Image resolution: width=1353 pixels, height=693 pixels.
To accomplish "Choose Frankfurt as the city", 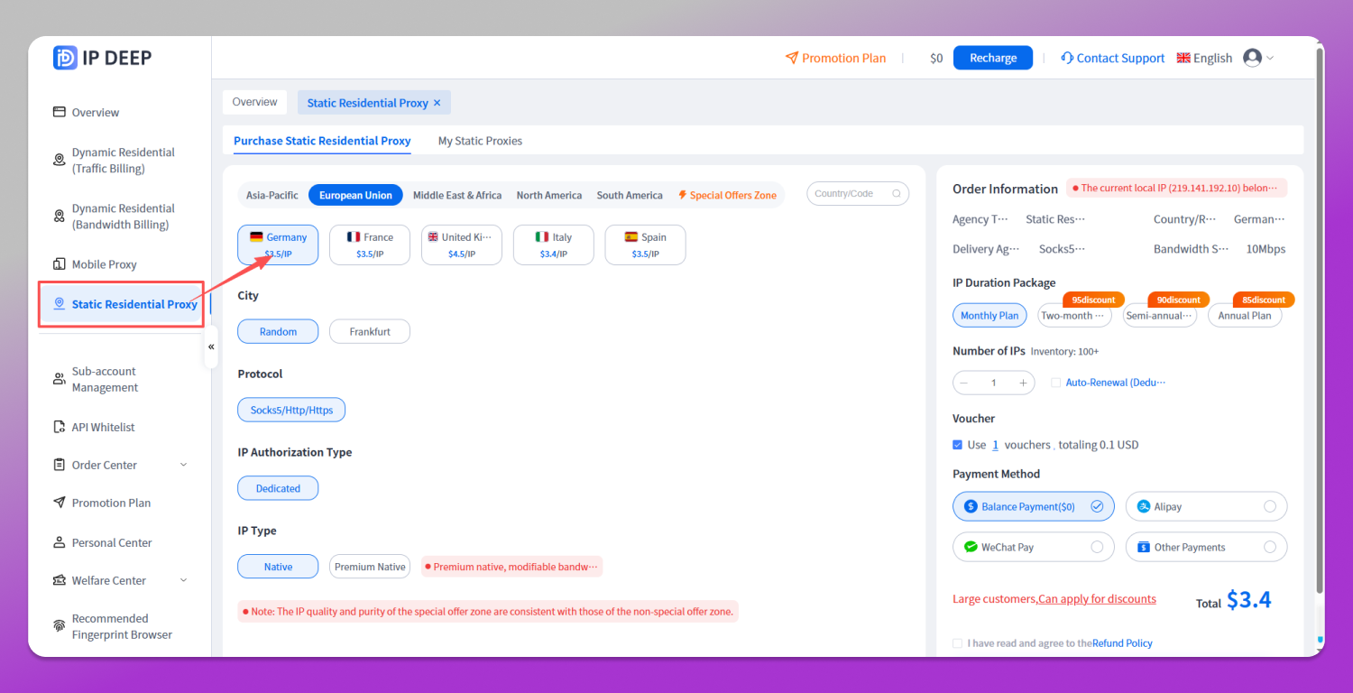I will (x=370, y=331).
